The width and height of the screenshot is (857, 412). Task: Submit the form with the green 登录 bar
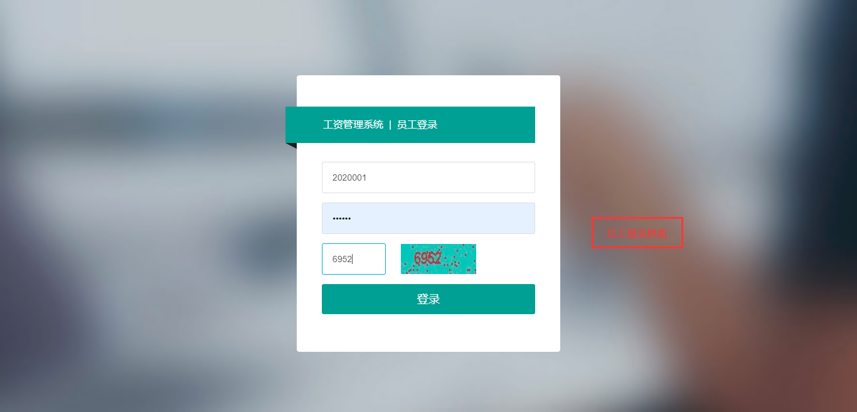click(428, 299)
